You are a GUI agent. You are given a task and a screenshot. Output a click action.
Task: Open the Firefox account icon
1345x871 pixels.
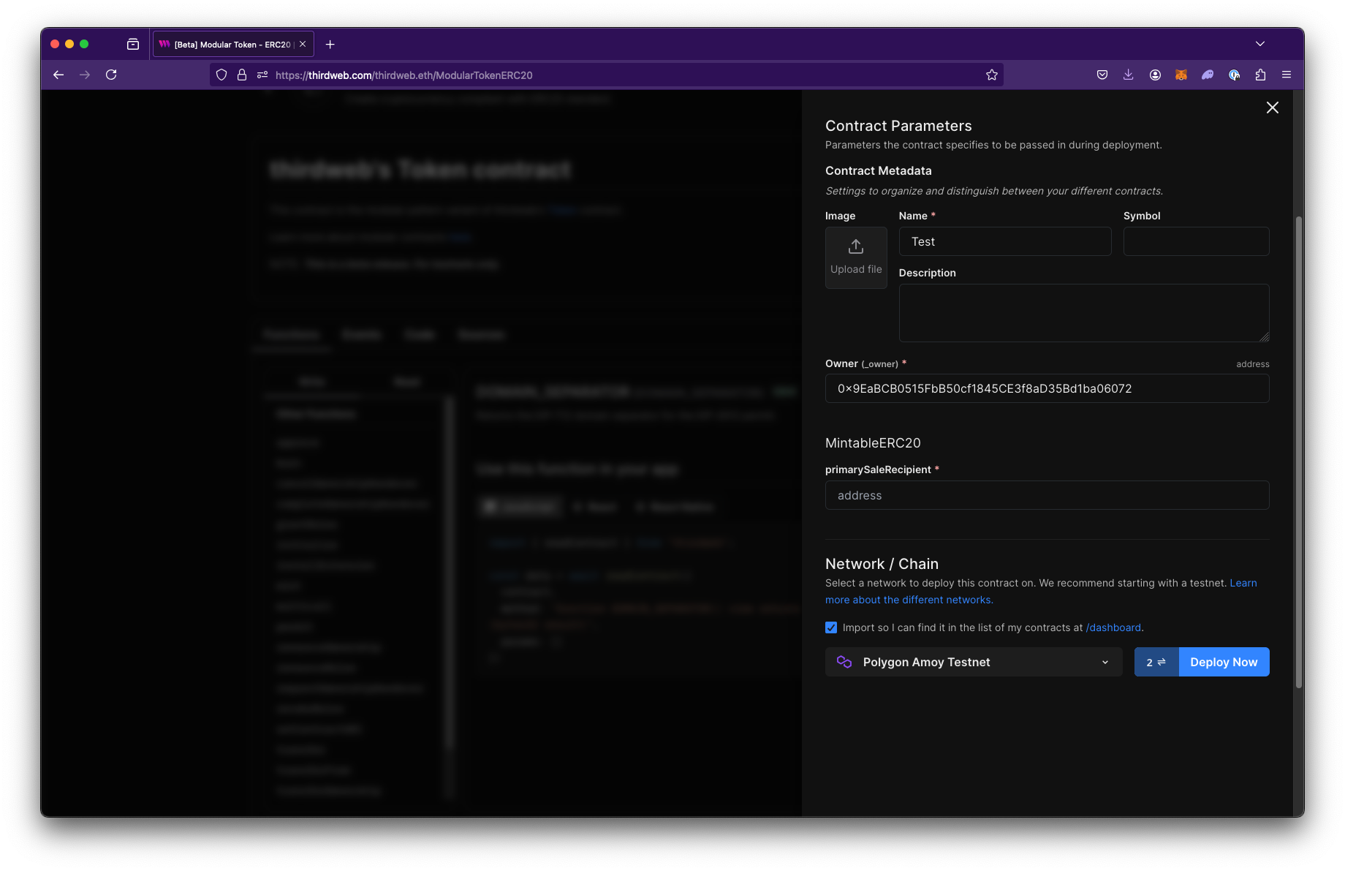coord(1155,75)
